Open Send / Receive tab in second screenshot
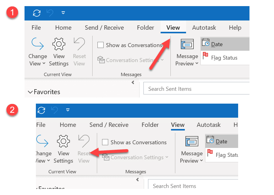The image size is (274, 195). 109,125
